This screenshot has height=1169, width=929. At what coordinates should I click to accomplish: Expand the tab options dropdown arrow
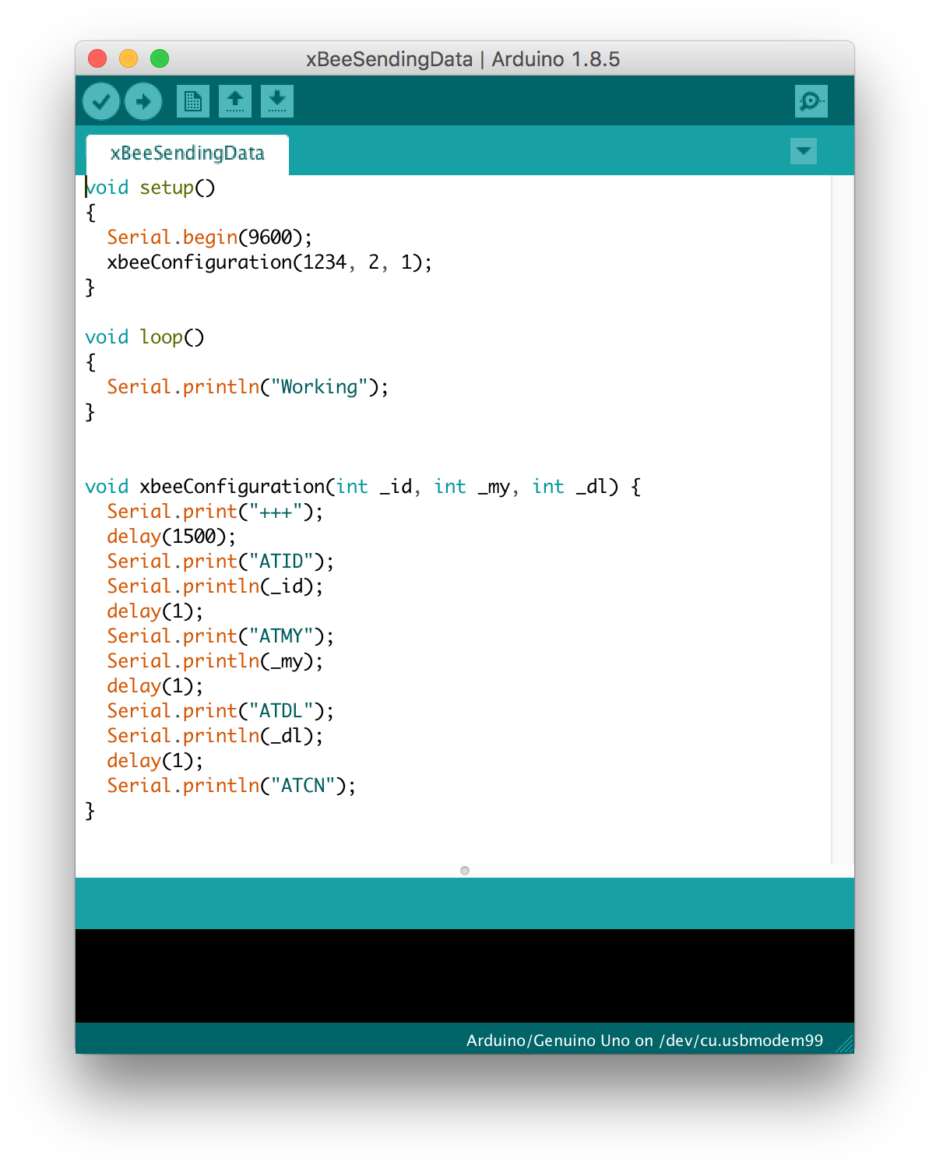(x=804, y=150)
